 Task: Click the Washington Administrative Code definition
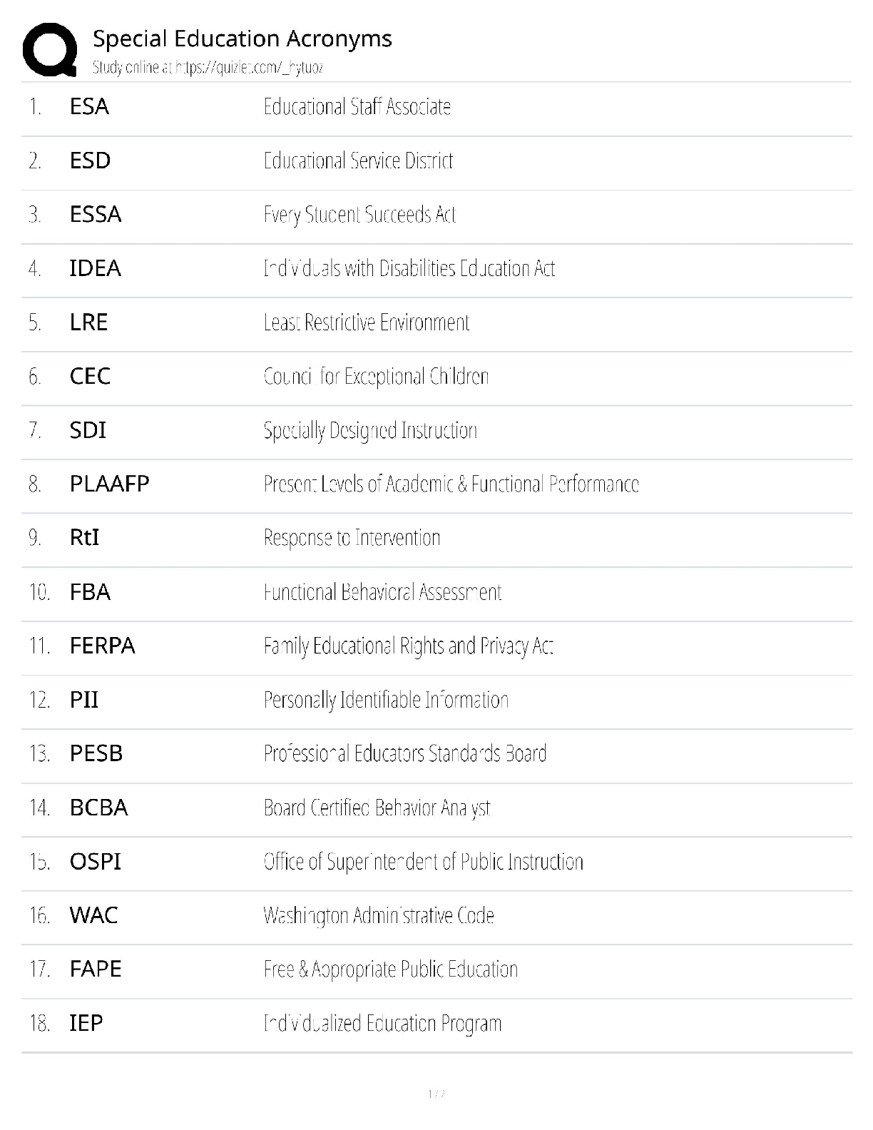click(379, 915)
